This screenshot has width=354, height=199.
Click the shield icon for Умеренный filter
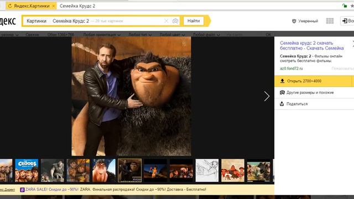click(294, 21)
